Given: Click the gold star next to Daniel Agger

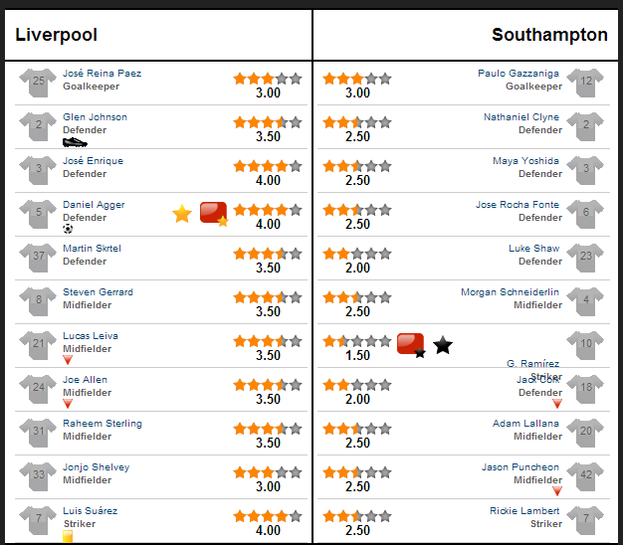Looking at the screenshot, I should click(182, 214).
